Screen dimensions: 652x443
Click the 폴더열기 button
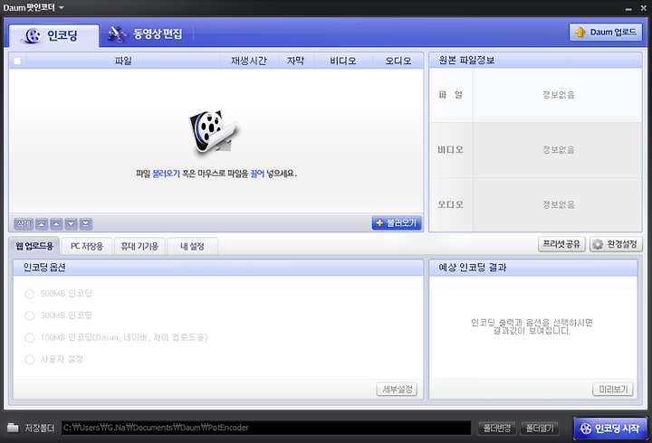click(x=540, y=428)
